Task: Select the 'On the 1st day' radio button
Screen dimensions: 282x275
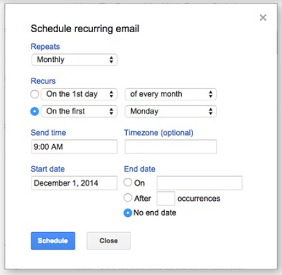Action: (35, 94)
